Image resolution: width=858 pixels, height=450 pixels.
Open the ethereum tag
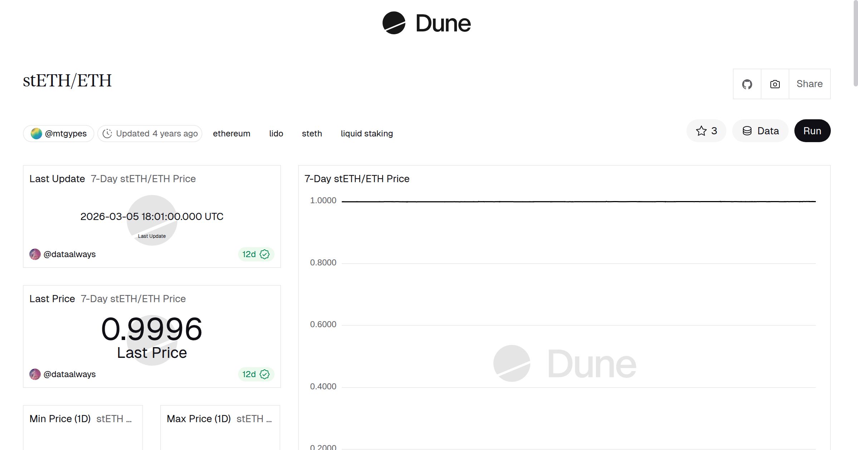231,133
